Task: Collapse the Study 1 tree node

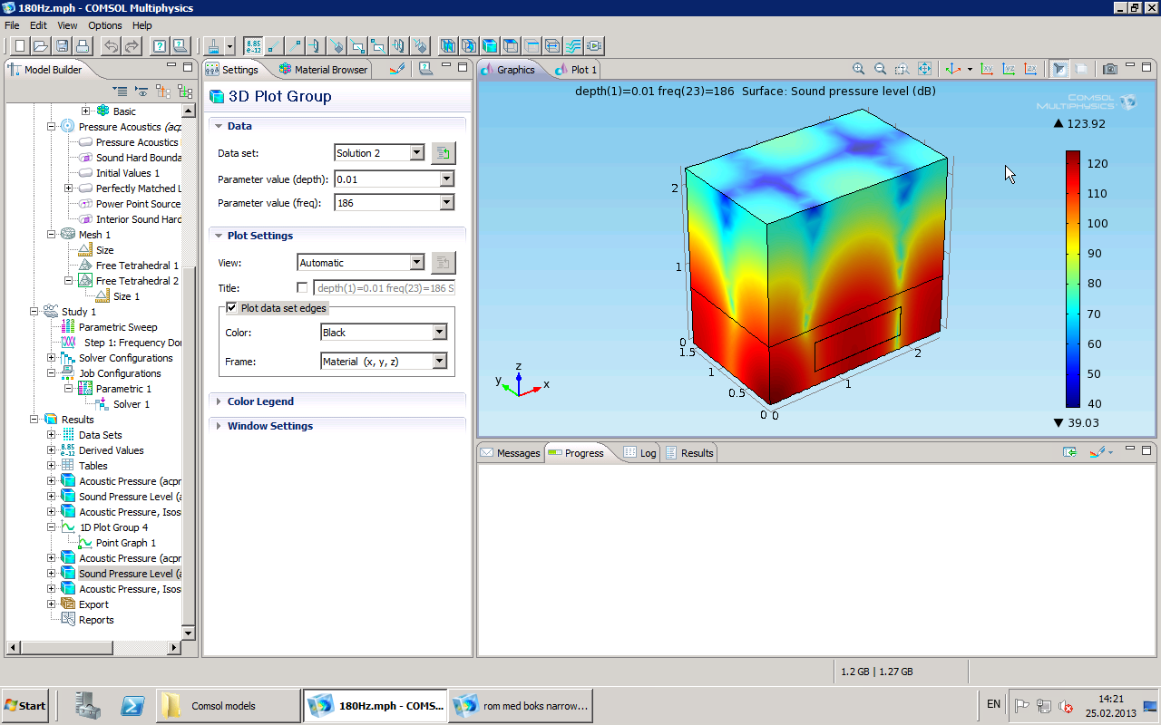Action: pyautogui.click(x=35, y=312)
